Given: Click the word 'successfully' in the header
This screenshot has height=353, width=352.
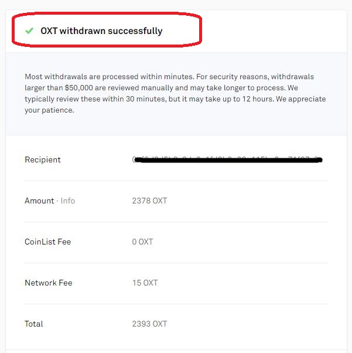Looking at the screenshot, I should click(135, 31).
